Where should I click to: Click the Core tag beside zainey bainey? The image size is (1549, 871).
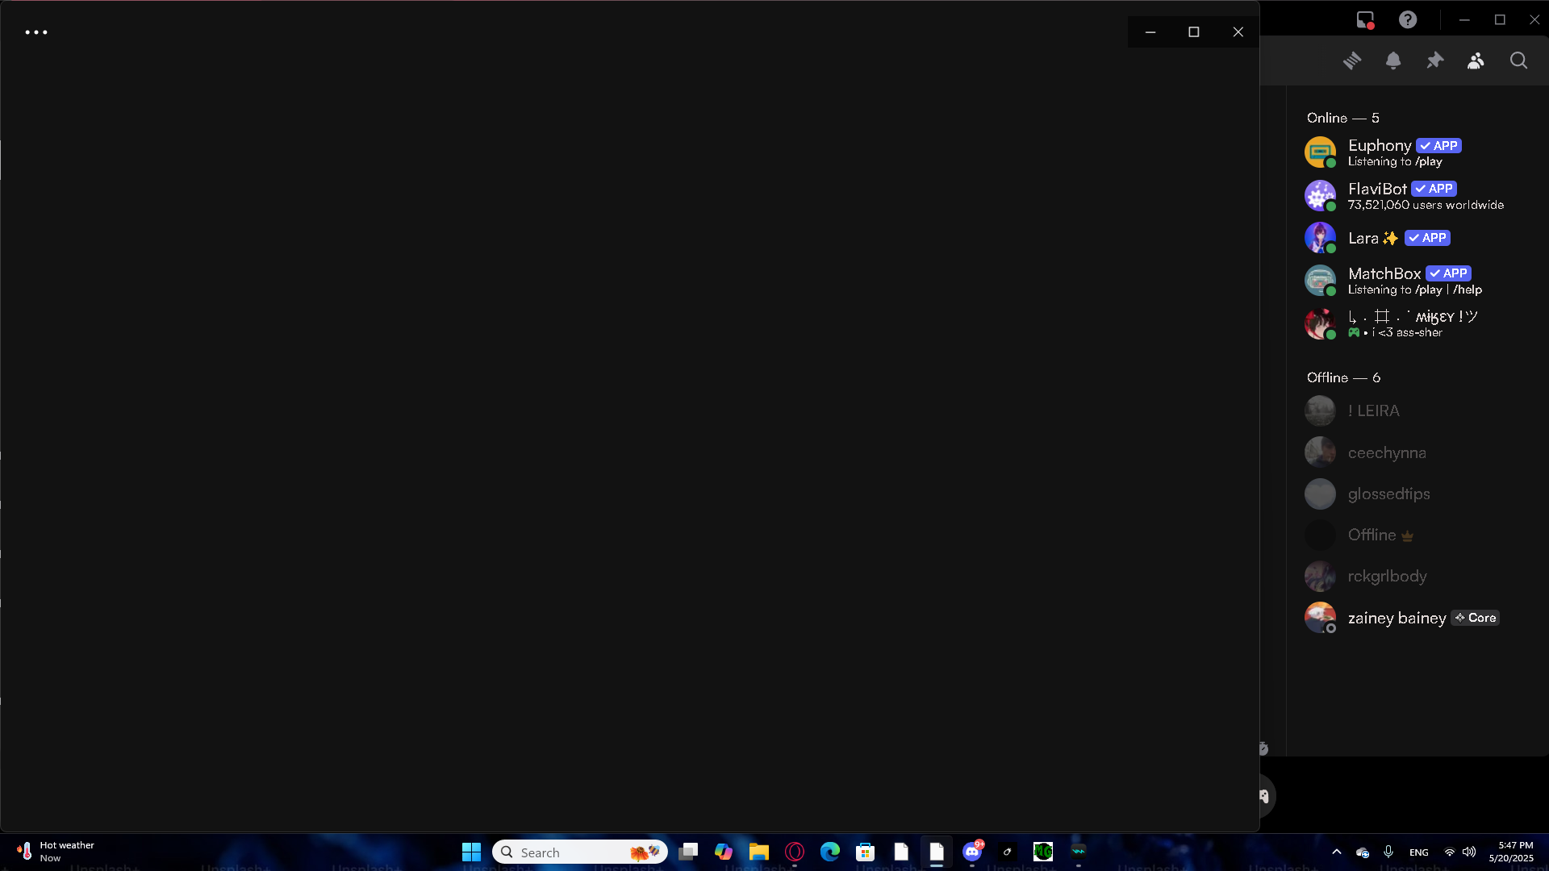tap(1476, 618)
